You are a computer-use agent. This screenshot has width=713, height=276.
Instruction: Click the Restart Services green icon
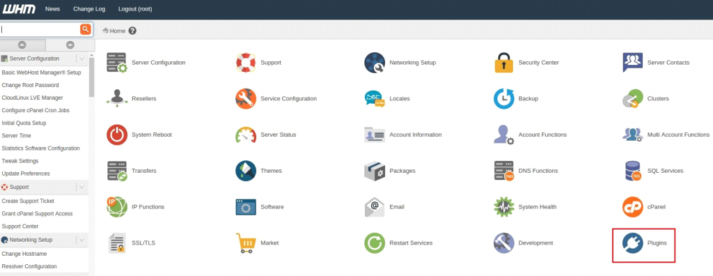[375, 243]
